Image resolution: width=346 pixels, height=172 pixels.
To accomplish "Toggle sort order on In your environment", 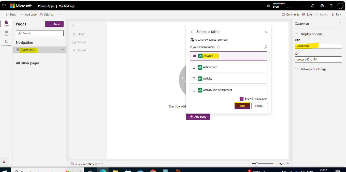I will tap(218, 47).
